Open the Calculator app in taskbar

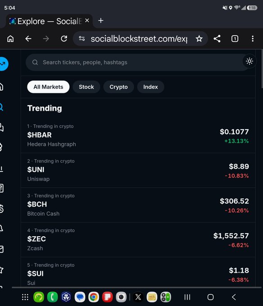pyautogui.click(x=166, y=297)
